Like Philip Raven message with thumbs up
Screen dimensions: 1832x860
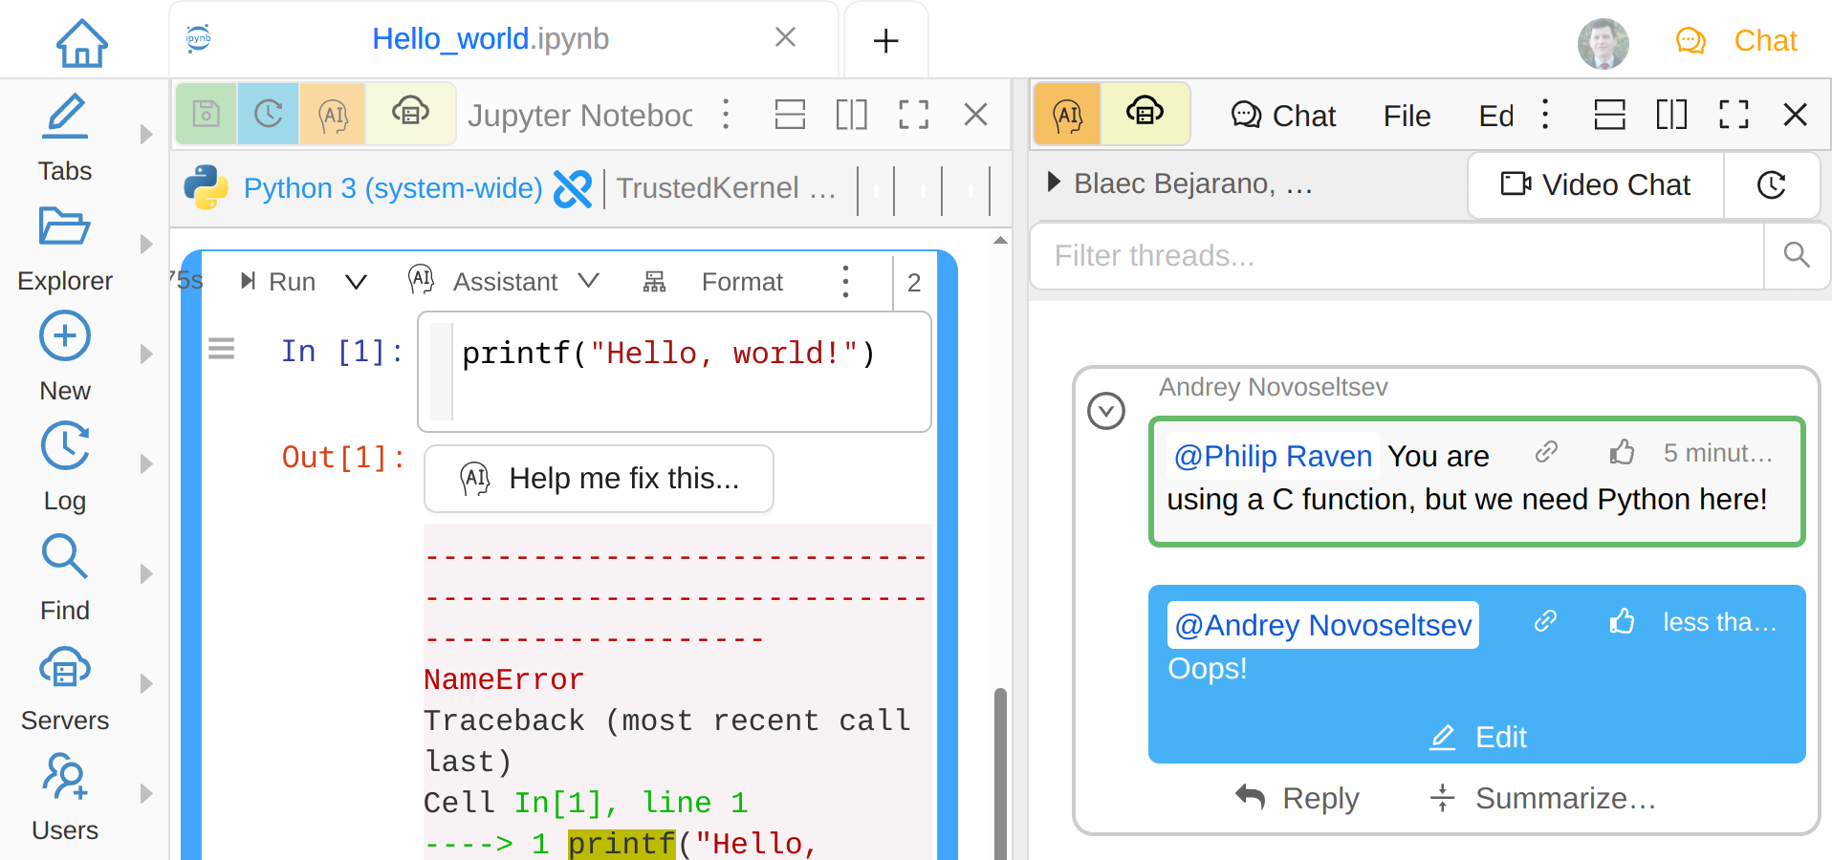(x=1622, y=453)
